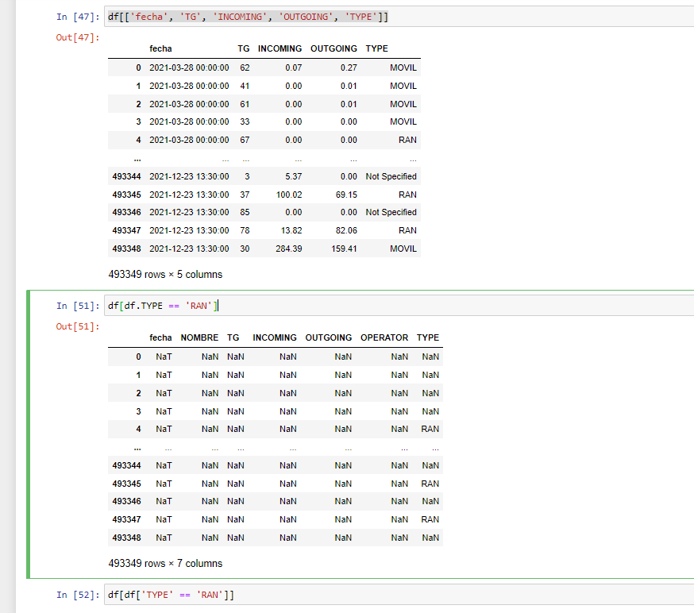Image resolution: width=694 pixels, height=613 pixels.
Task: Click the RAN cell in Out[51] row 493345
Action: tap(430, 484)
